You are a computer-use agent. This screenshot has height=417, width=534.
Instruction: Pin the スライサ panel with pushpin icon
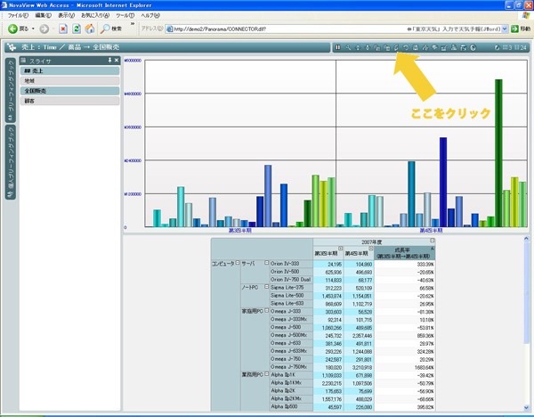109,60
